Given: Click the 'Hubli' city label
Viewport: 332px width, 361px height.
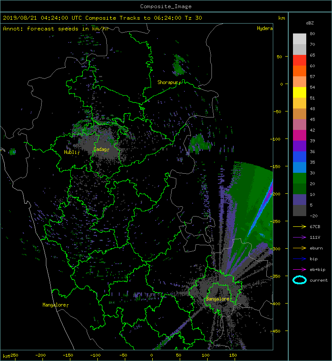Looking at the screenshot, I should click(x=70, y=152).
